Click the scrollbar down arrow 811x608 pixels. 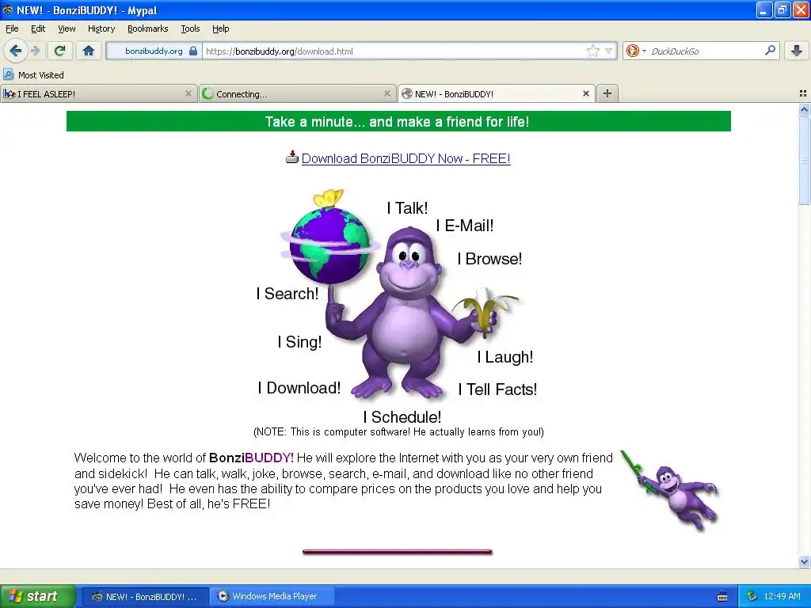tap(804, 561)
